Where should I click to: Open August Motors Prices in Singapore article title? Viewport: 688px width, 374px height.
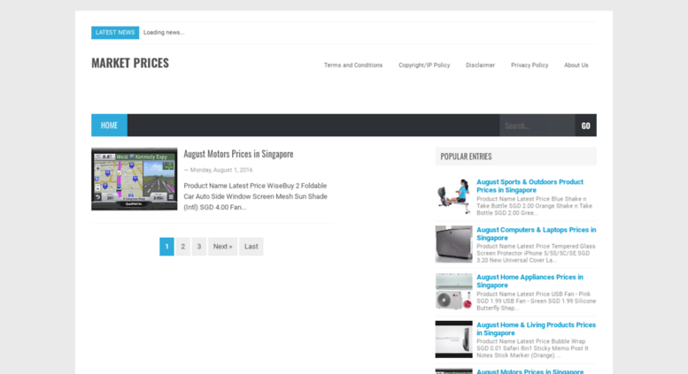238,154
